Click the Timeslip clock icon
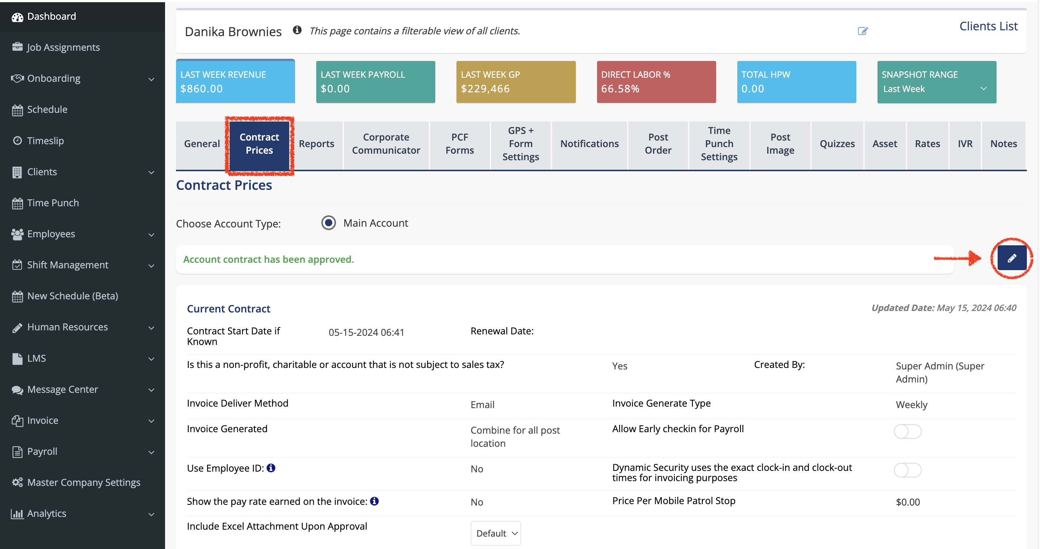This screenshot has width=1040, height=549. point(18,141)
